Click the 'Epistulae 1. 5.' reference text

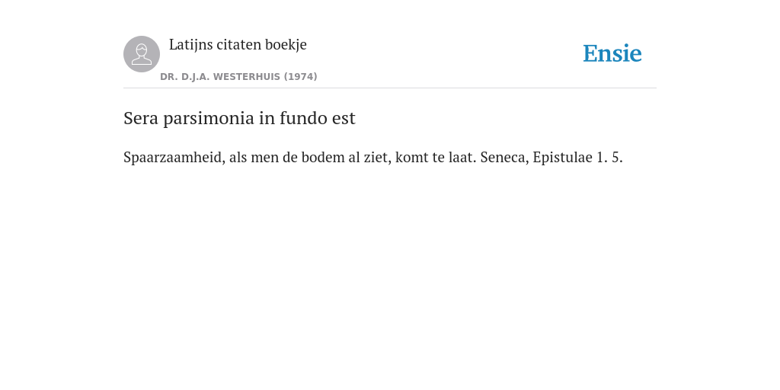point(577,158)
